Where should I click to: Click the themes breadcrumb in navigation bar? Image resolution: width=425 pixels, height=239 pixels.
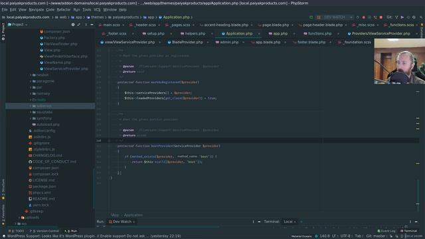tap(97, 17)
